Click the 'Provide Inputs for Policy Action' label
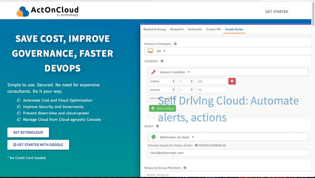 [x=170, y=145]
